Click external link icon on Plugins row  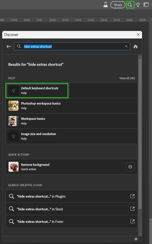coord(132,196)
